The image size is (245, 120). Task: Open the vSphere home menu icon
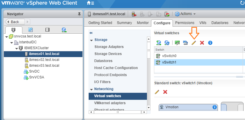[x=90, y=3]
